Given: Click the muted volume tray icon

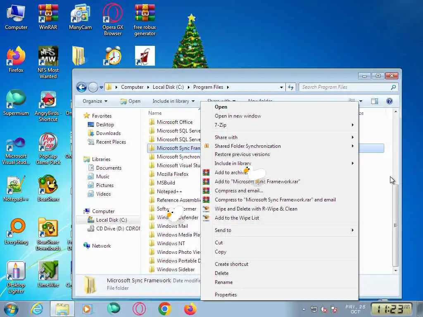Looking at the screenshot, I should [x=324, y=309].
